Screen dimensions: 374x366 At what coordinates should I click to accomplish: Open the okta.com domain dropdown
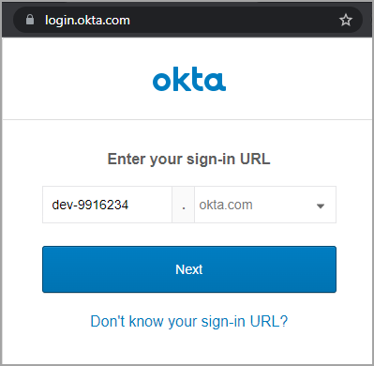tap(265, 205)
